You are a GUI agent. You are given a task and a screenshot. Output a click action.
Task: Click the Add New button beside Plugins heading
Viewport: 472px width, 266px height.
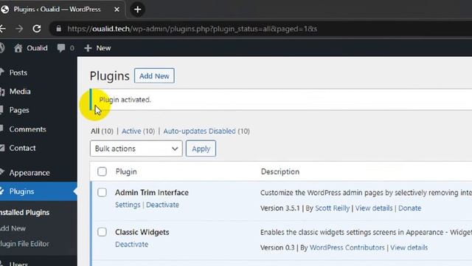click(154, 76)
